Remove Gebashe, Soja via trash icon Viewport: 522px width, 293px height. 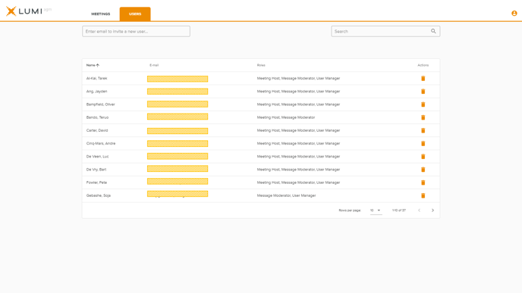pyautogui.click(x=423, y=195)
